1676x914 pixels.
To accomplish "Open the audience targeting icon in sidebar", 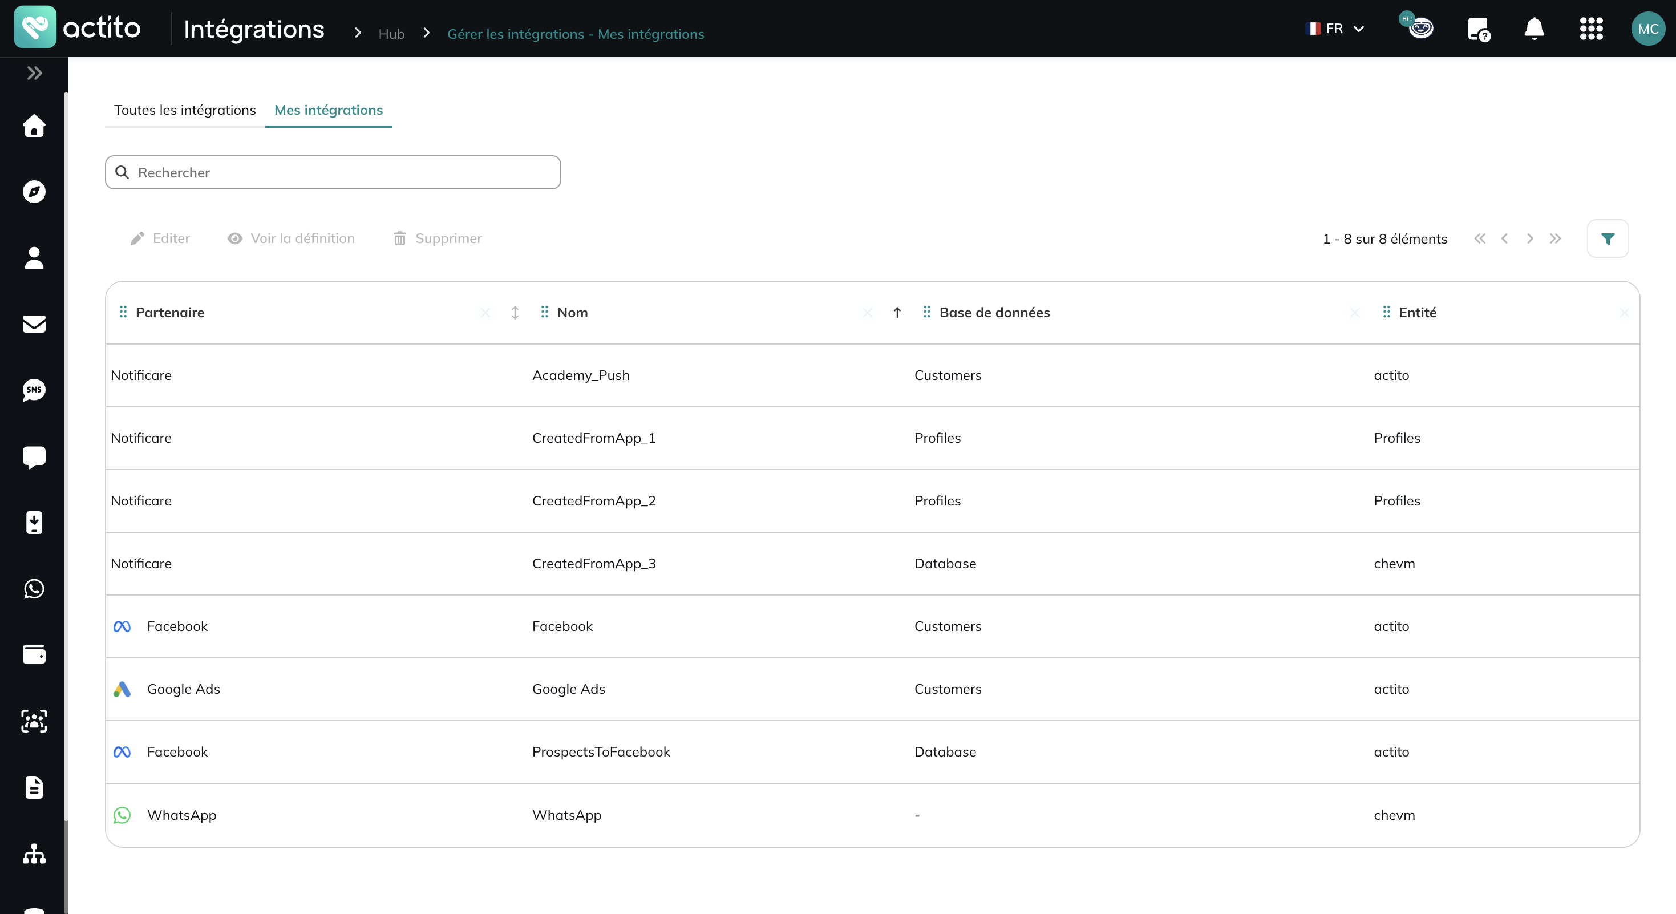I will [34, 721].
